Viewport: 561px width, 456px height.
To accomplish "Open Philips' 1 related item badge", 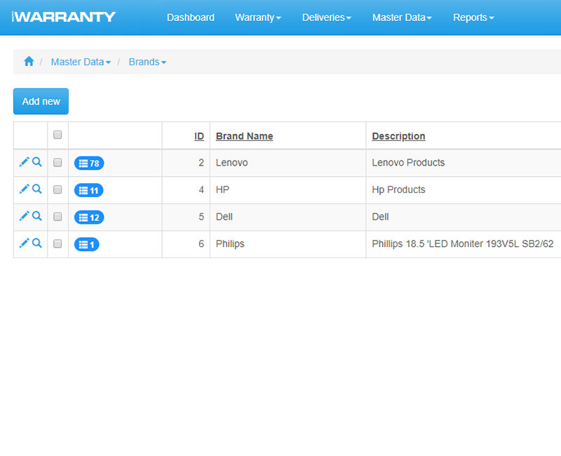I will (x=86, y=244).
